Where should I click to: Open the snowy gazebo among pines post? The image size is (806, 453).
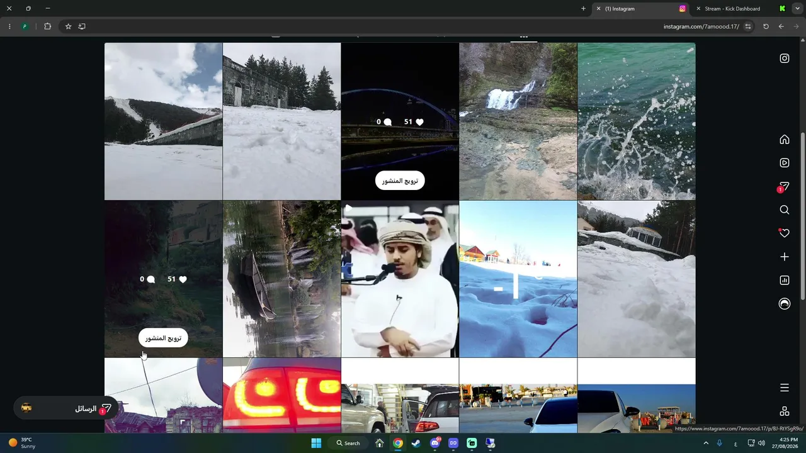[637, 279]
